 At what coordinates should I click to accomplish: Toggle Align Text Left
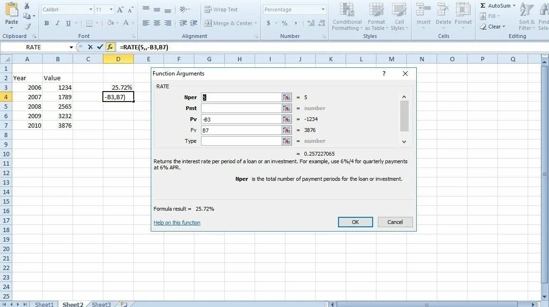pos(146,23)
